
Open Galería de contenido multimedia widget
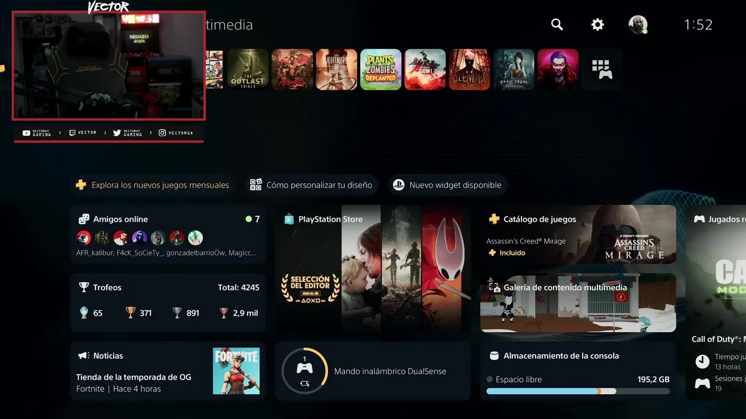tap(578, 303)
